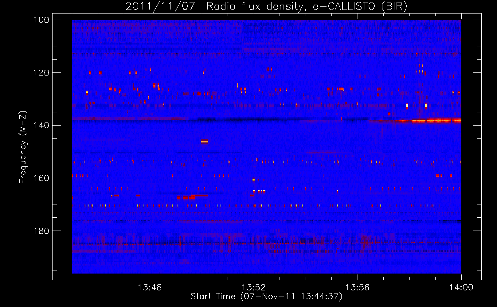This screenshot has width=497, height=307.
Task: Click the '140' frequency tick label
Action: click(41, 125)
